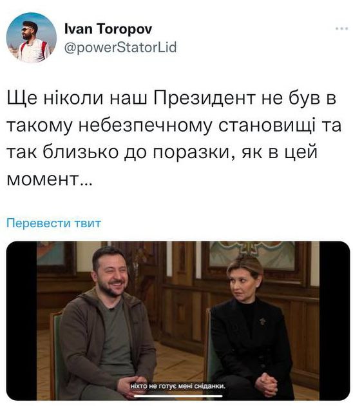The image size is (353, 406).
Task: Click the left black letterbox bar of video
Action: coord(21,321)
